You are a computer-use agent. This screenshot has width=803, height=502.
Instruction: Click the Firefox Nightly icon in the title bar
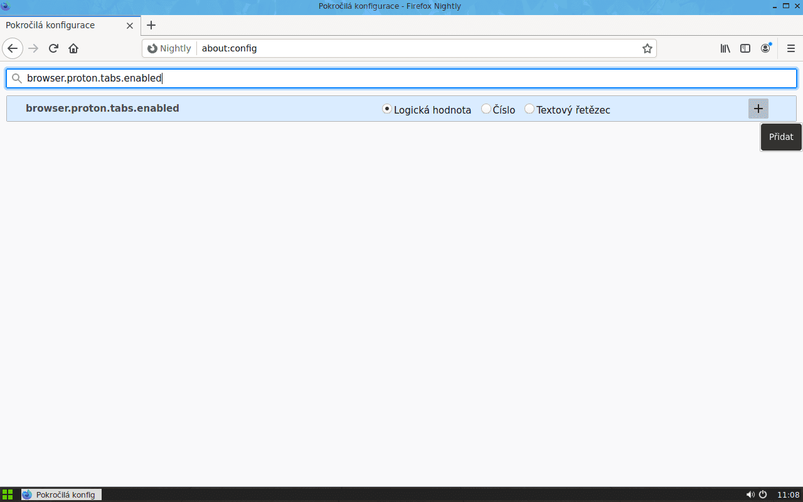[x=6, y=6]
